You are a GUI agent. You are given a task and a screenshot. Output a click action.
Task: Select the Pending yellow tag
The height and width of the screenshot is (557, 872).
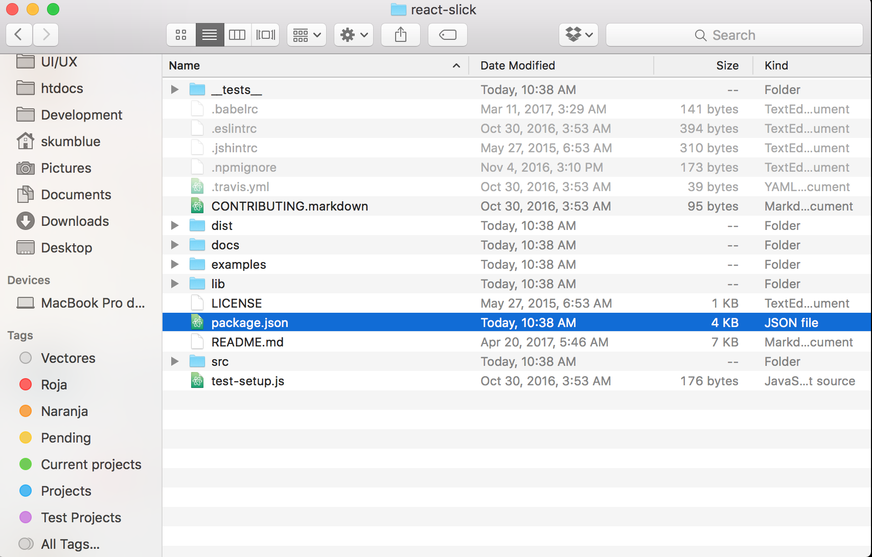pos(66,437)
